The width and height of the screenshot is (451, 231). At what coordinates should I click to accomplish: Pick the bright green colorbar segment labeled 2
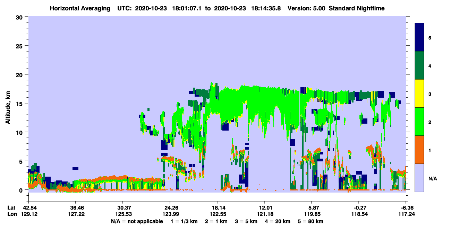pyautogui.click(x=419, y=122)
